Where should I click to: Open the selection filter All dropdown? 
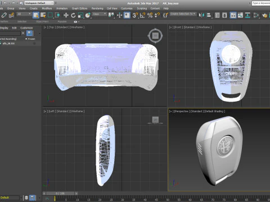point(24,14)
